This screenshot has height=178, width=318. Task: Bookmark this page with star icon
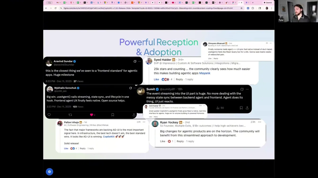click(x=241, y=8)
